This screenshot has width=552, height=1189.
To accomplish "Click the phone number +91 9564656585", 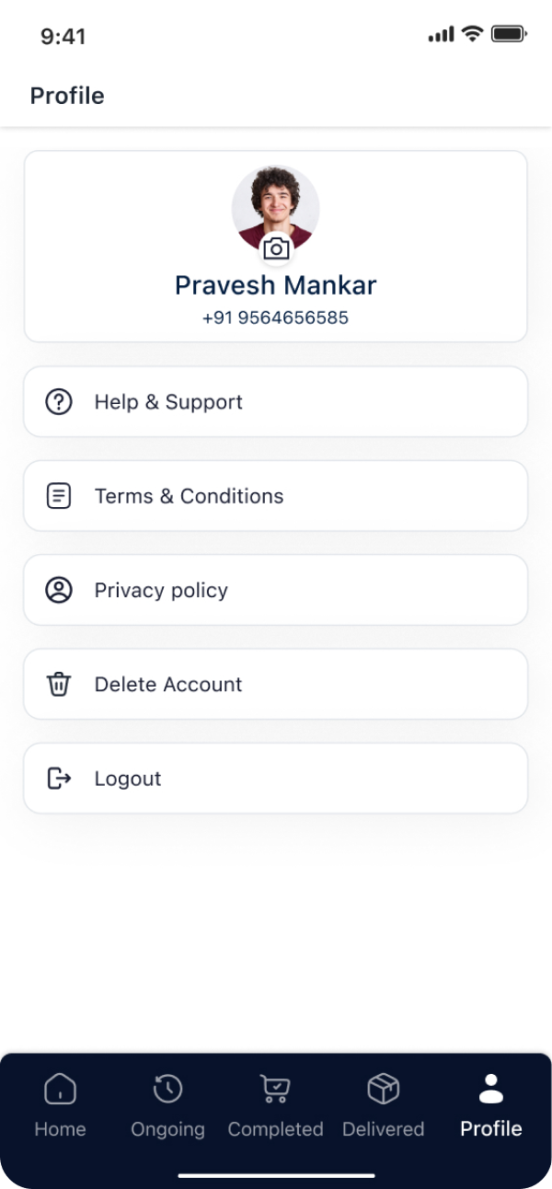I will point(276,318).
